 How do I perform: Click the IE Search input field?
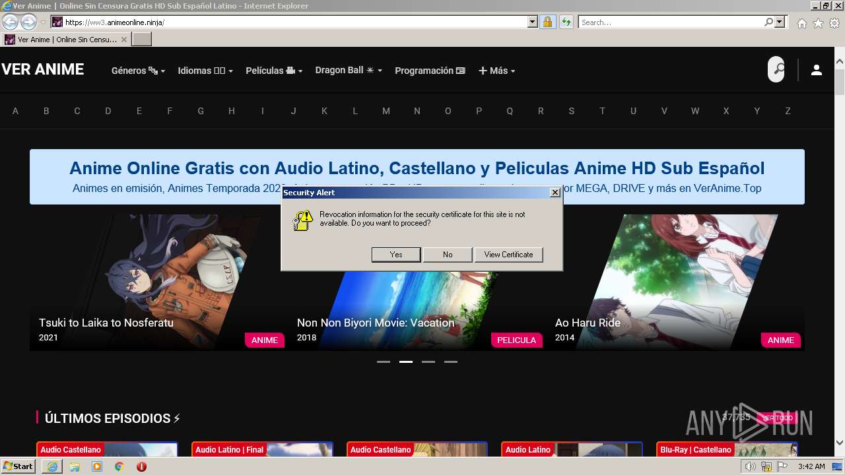tap(671, 22)
